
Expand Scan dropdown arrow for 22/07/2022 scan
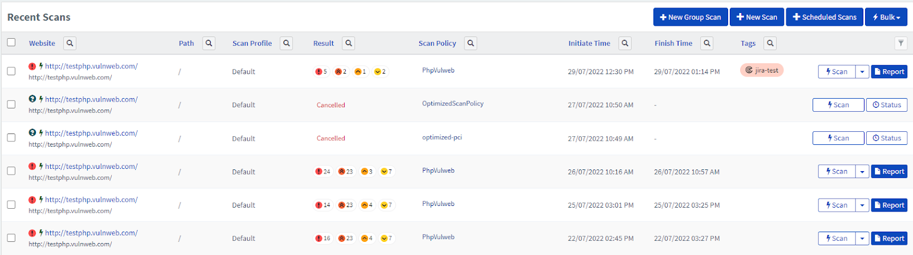pos(862,238)
